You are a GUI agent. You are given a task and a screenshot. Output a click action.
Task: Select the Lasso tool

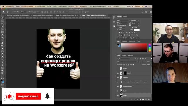coord(2,24)
